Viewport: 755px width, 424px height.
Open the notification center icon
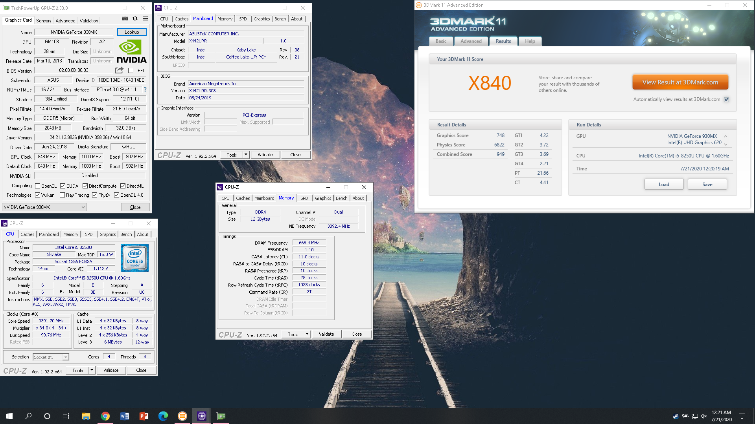(x=742, y=416)
